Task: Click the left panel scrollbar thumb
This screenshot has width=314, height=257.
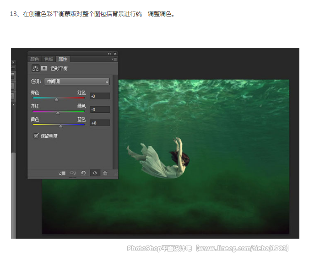Action: [x=13, y=196]
